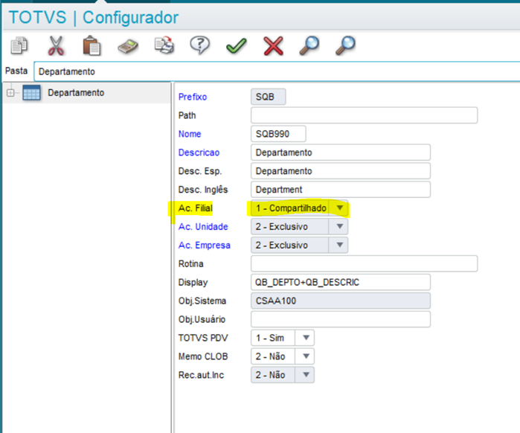Click the Ac. Unidade '2 - Exclusivo' value
The image size is (520, 433).
(x=281, y=227)
